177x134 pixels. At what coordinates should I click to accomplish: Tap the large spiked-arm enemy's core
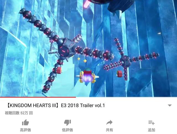[x=66, y=48]
